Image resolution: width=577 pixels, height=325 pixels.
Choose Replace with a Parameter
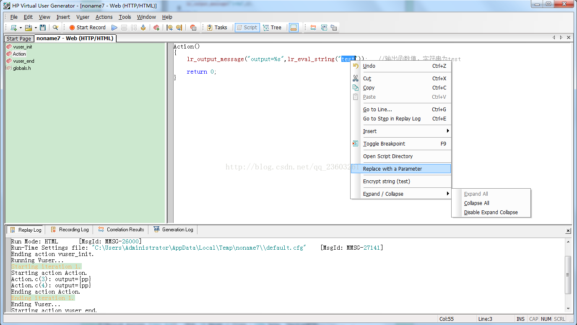[x=400, y=169]
